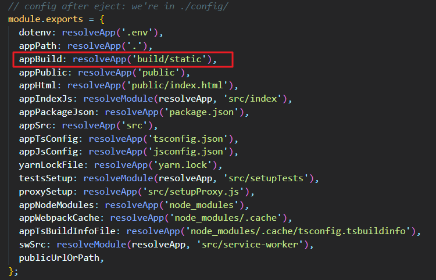Click the 'node_modules/.cache/tsconfig.tsbuildinfo' string

click(298, 231)
